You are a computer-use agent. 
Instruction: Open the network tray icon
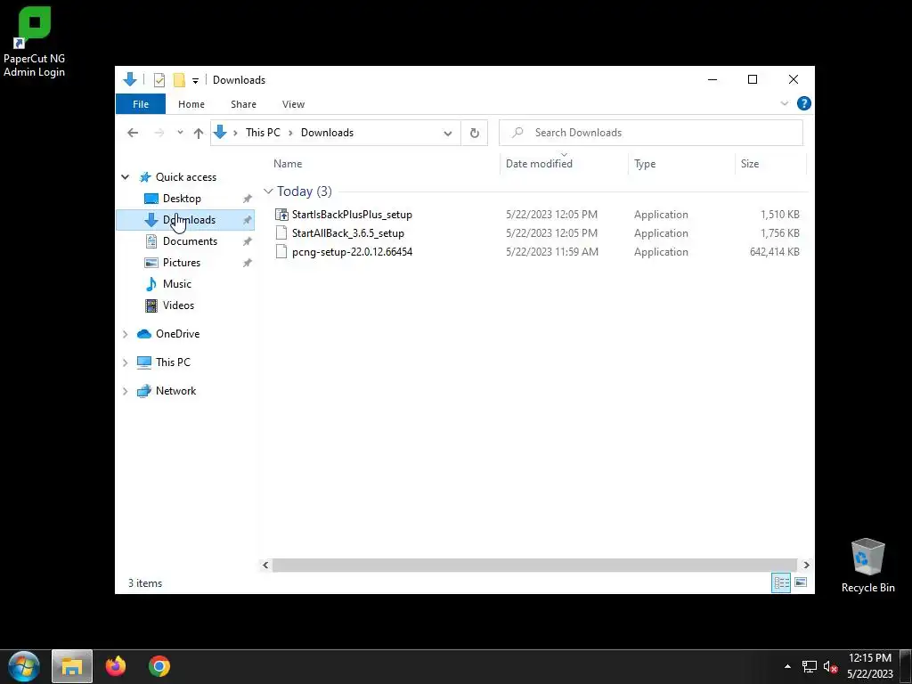809,667
